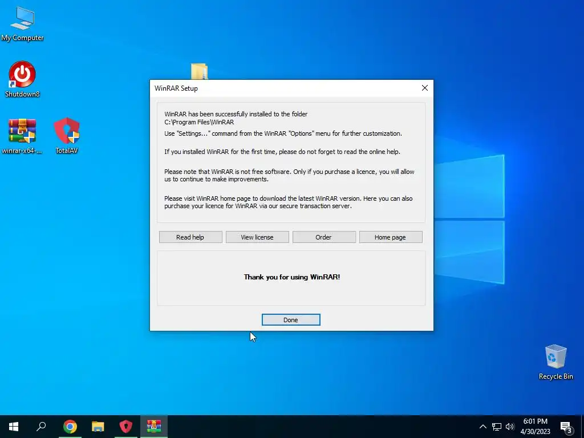Click the Read help button

click(190, 237)
